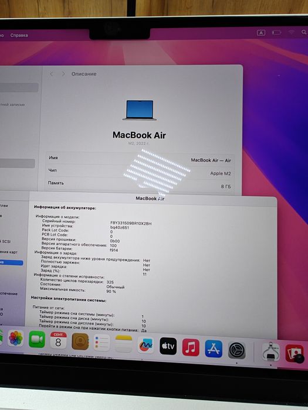The width and height of the screenshot is (308, 410).
Task: Click the 'Информация о заряде:' line
Action: [56, 253]
